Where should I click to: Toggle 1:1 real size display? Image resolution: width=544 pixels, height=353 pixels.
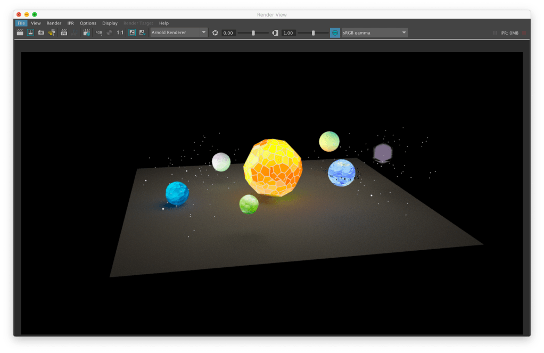pyautogui.click(x=120, y=33)
